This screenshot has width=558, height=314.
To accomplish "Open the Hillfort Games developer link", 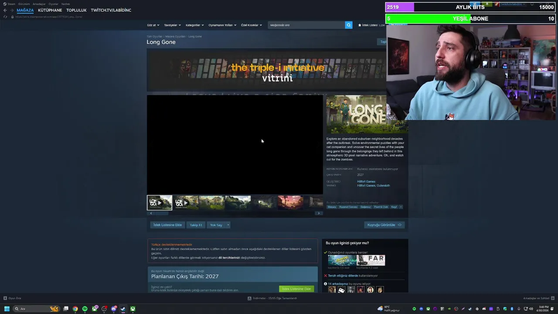I will coord(366,181).
